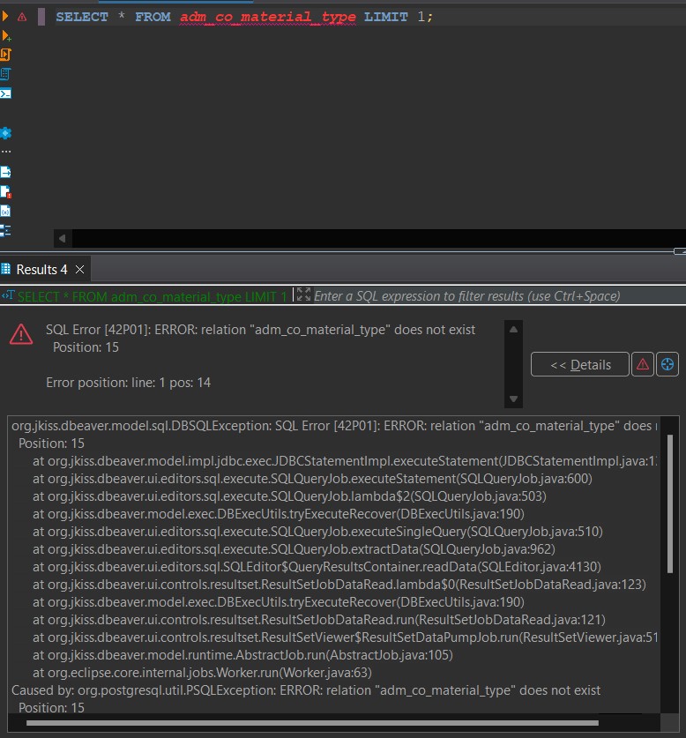Click the orange Execute SQL statement icon

(x=5, y=16)
